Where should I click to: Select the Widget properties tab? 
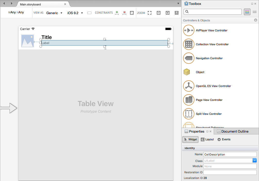coord(191,139)
